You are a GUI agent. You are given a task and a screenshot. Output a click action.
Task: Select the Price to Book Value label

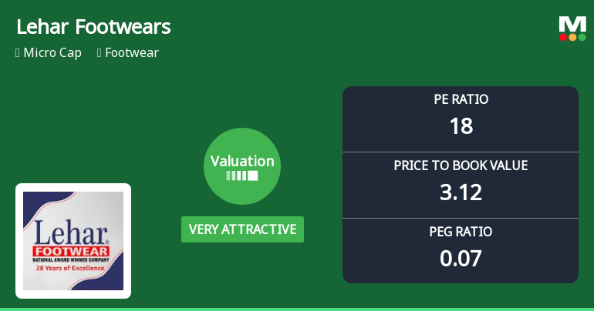461,166
